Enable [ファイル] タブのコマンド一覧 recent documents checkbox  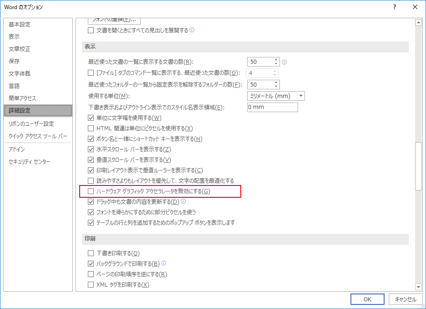pyautogui.click(x=91, y=73)
